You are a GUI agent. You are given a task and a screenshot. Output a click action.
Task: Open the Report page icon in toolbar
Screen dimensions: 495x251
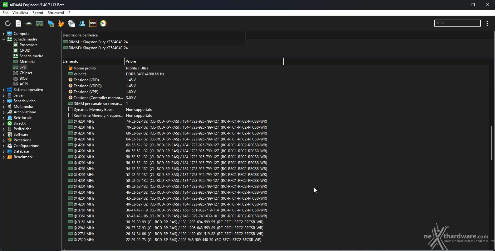pyautogui.click(x=18, y=23)
